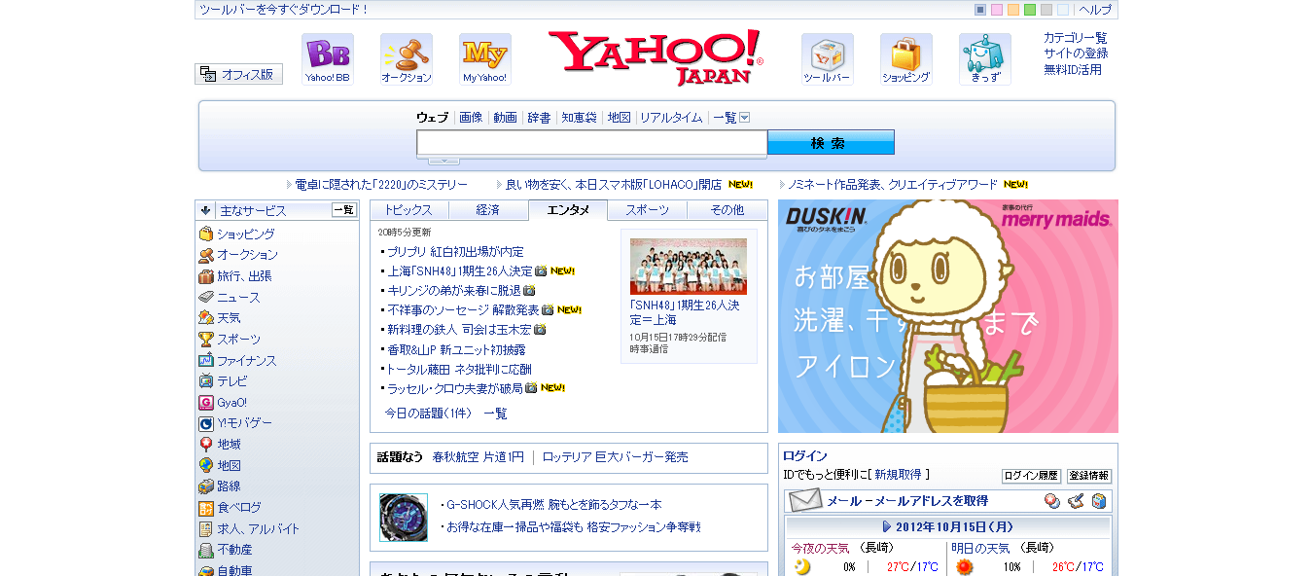Viewport: 1312px width, 576px height.
Task: Select 動画 search type
Action: coord(505,118)
